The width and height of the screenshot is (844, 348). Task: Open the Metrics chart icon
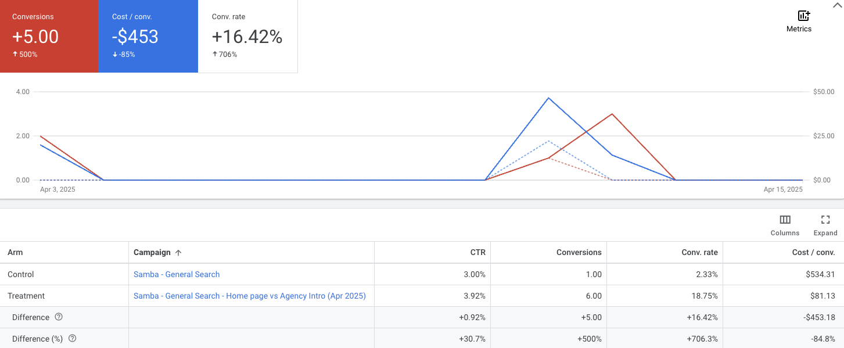[804, 16]
